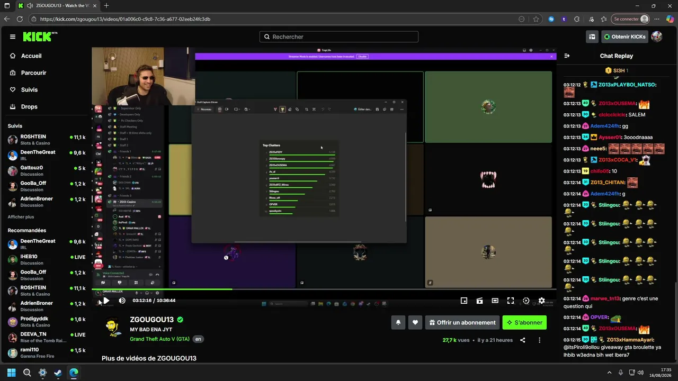The width and height of the screenshot is (678, 381).
Task: Open the Grand Theft Auto V category link
Action: point(159,339)
